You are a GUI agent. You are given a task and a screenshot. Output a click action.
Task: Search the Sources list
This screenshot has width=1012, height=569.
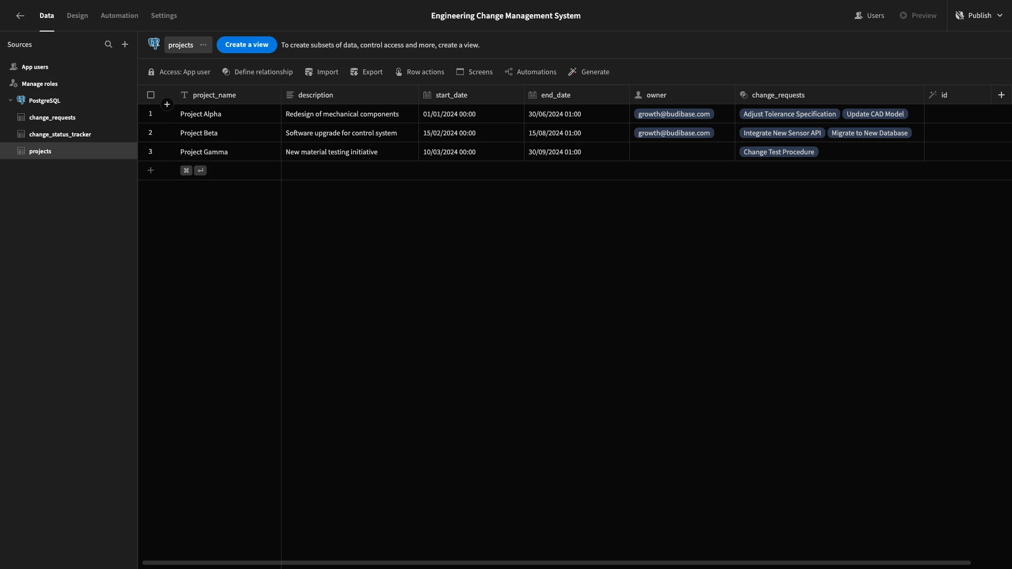(109, 45)
